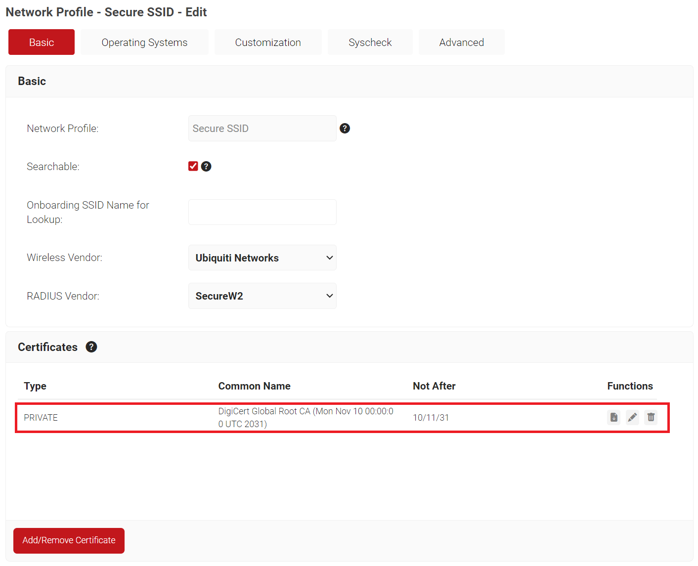Image resolution: width=698 pixels, height=566 pixels.
Task: Select the PRIVATE type cell in certificate row
Action: (41, 418)
